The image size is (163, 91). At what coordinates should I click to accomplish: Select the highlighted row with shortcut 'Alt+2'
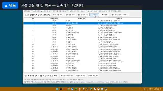[82, 23]
